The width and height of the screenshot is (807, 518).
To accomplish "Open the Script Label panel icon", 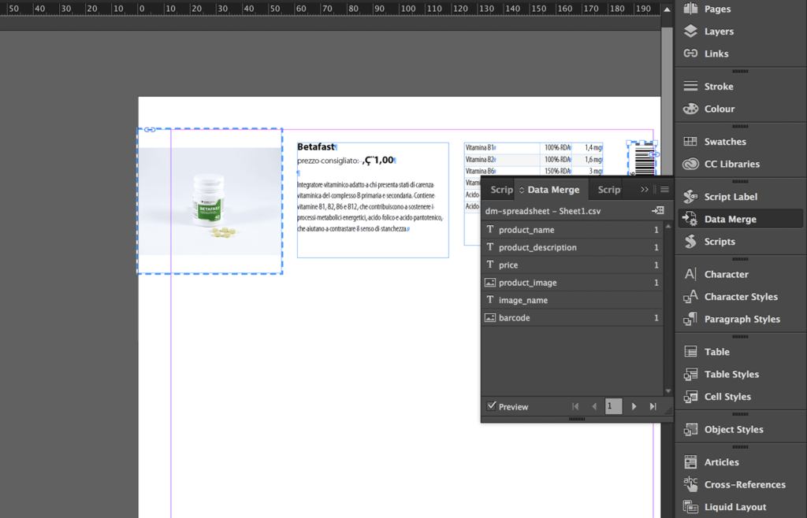I will (x=690, y=196).
